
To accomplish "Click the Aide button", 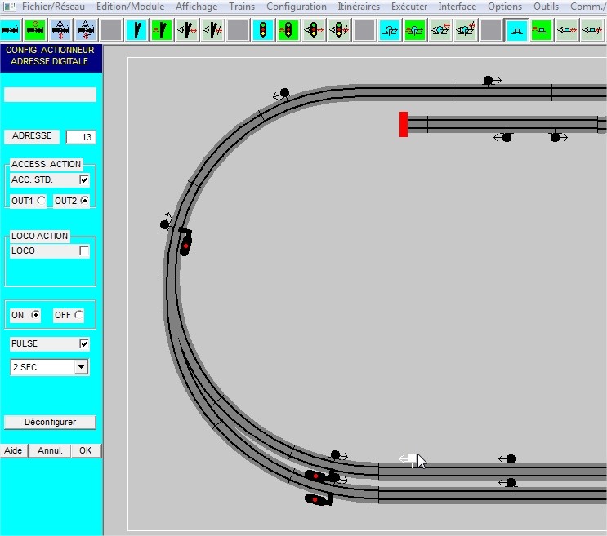I will coord(14,450).
